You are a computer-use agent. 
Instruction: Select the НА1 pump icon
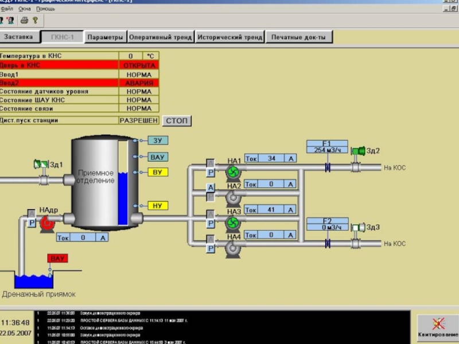[x=233, y=172]
